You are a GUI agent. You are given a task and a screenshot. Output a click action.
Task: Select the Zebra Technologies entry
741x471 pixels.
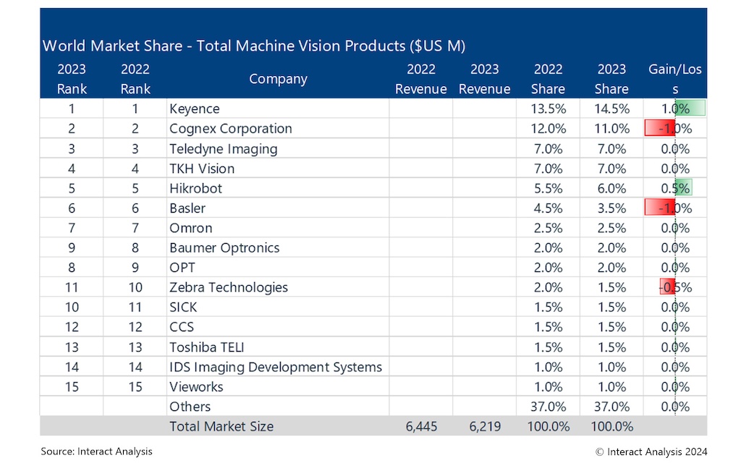point(229,287)
